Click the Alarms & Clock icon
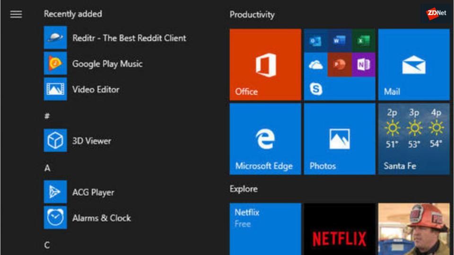 click(x=55, y=217)
